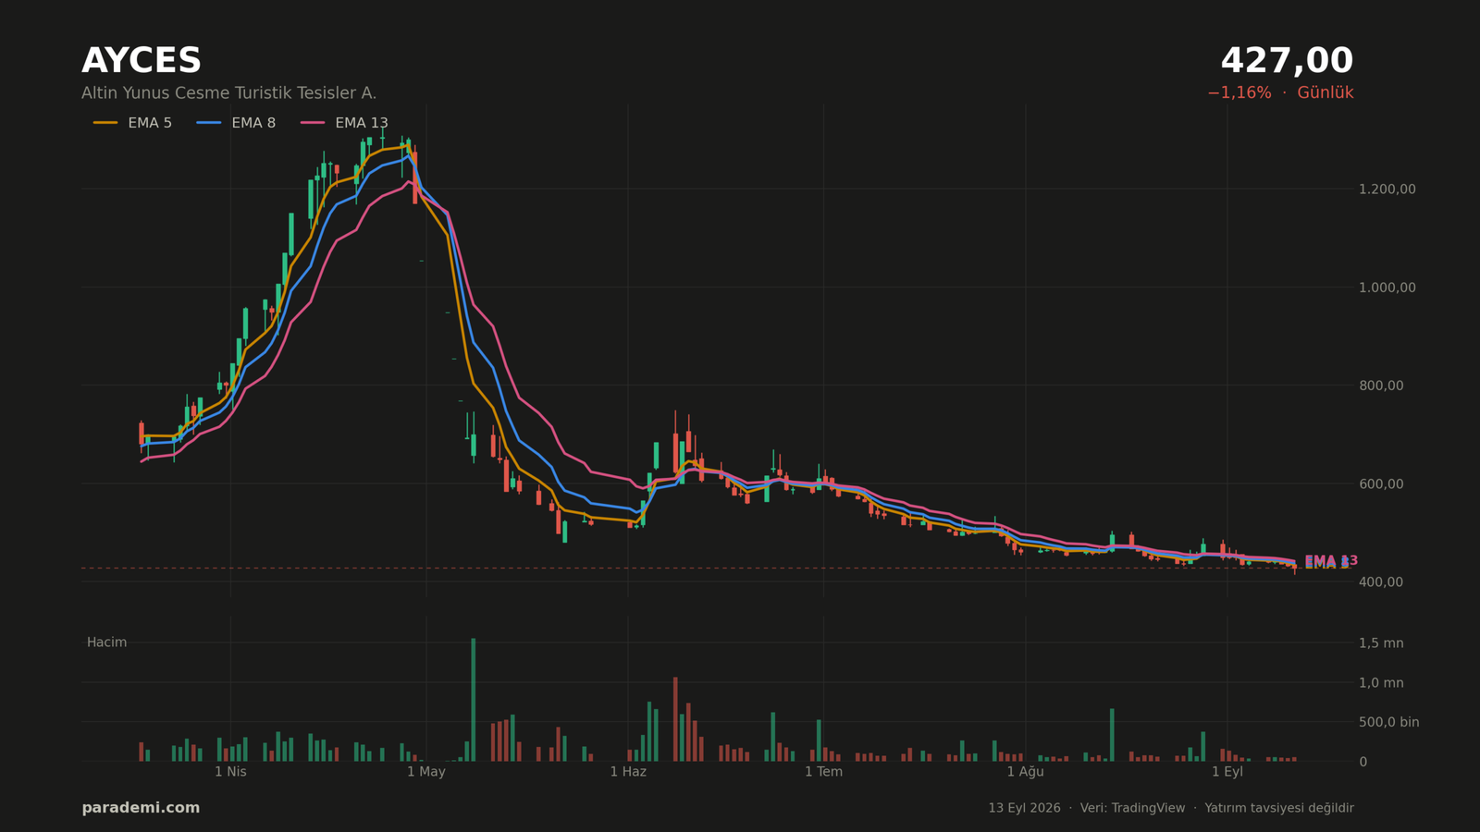1480x832 pixels.
Task: Select the EMA 8 legend label
Action: pyautogui.click(x=253, y=123)
